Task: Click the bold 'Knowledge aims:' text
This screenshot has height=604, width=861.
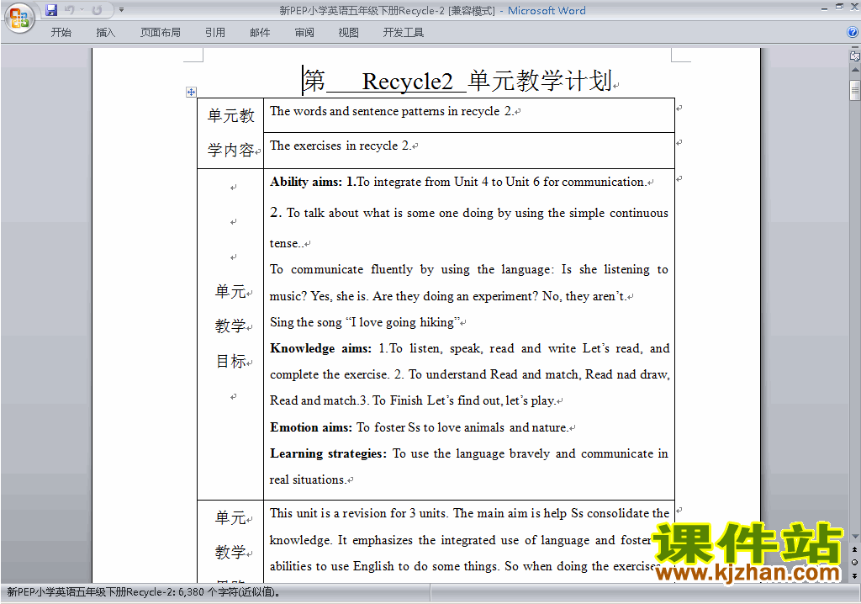Action: click(x=320, y=348)
